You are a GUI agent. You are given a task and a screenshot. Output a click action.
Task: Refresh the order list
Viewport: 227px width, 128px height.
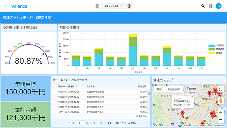coord(110,123)
